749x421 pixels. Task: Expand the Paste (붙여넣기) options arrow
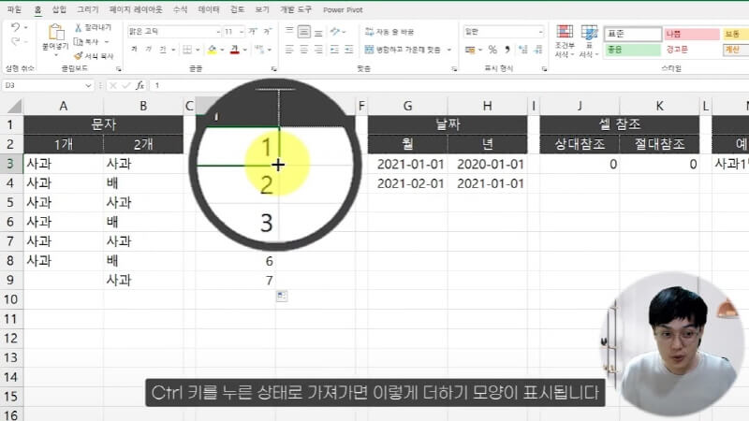pos(56,55)
